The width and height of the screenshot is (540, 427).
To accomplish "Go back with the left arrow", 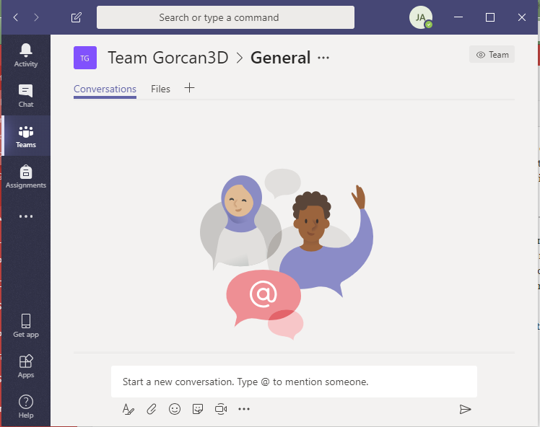I will click(15, 17).
